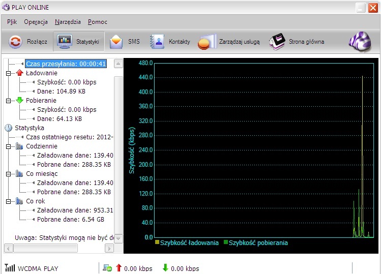Click the tree panel scroll down arrow

[x=119, y=238]
